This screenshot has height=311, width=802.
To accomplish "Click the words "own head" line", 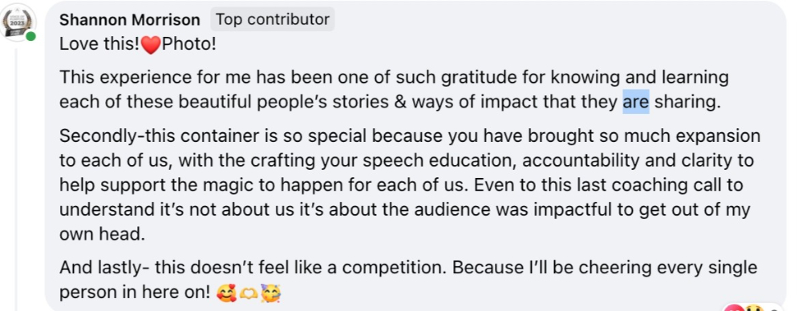I will click(103, 234).
